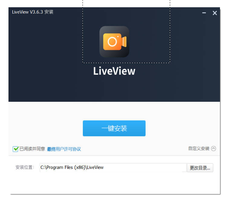Toggle the 已阅读并同意 checkbox

15,149
